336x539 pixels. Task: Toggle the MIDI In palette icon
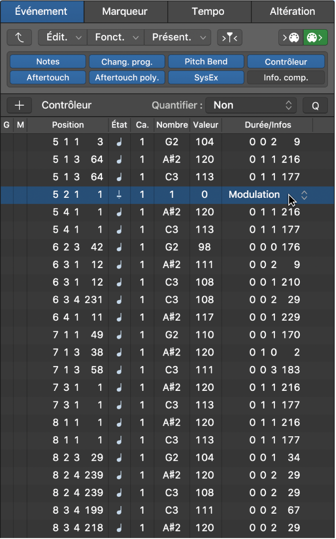tap(291, 37)
